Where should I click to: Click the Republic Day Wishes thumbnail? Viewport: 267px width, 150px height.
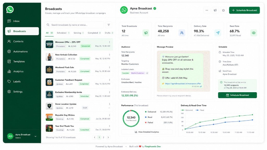(x=49, y=117)
